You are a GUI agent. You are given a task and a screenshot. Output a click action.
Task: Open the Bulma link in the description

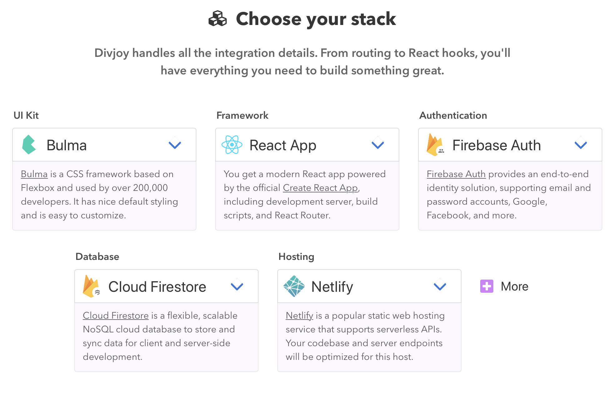pyautogui.click(x=34, y=174)
